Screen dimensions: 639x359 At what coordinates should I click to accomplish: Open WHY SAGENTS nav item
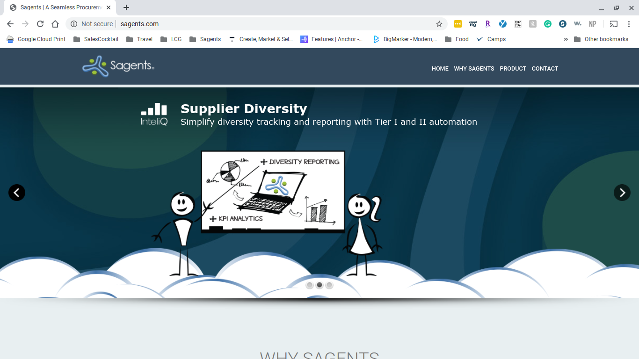[x=474, y=69]
